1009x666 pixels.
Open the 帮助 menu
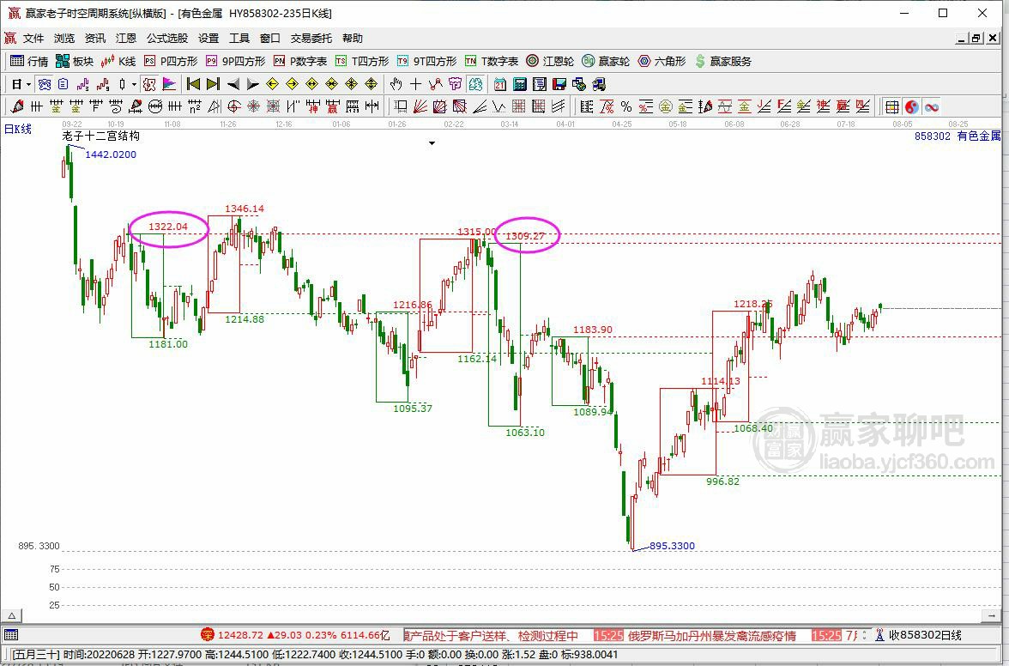coord(353,39)
